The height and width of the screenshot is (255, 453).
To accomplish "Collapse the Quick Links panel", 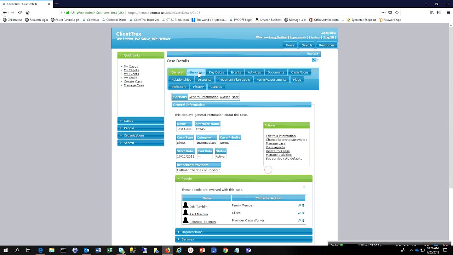I will [141, 55].
